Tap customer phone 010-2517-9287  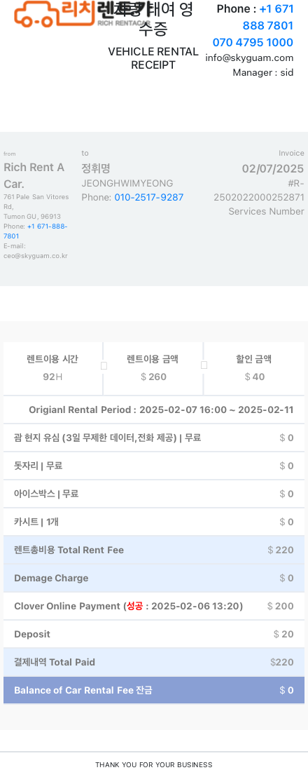(x=149, y=198)
